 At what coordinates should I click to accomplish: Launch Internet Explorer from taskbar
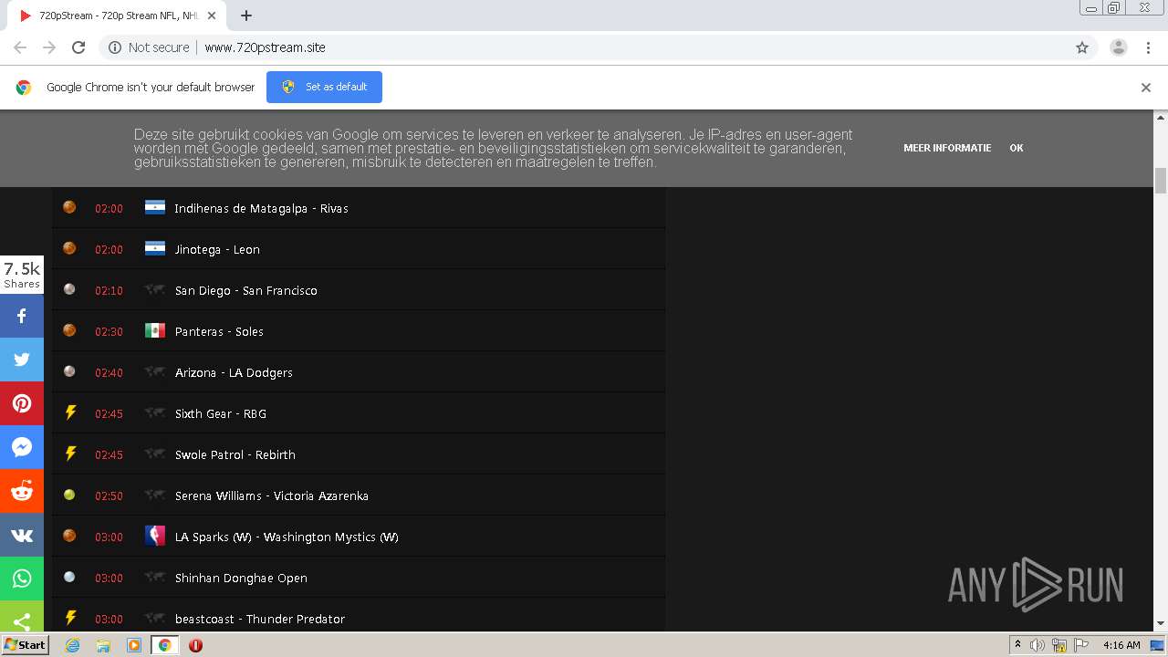pos(72,645)
